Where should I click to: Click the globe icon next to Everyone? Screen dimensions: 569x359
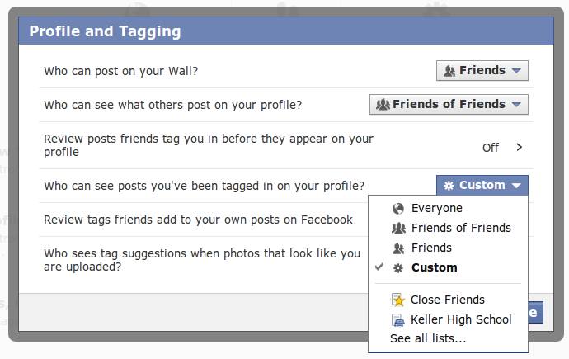pos(398,209)
